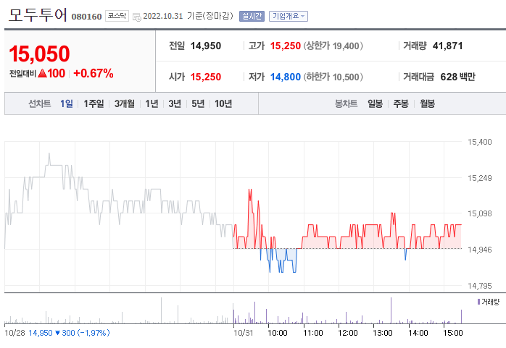Click the 봉차트 label
This screenshot has width=506, height=348.
pyautogui.click(x=347, y=103)
